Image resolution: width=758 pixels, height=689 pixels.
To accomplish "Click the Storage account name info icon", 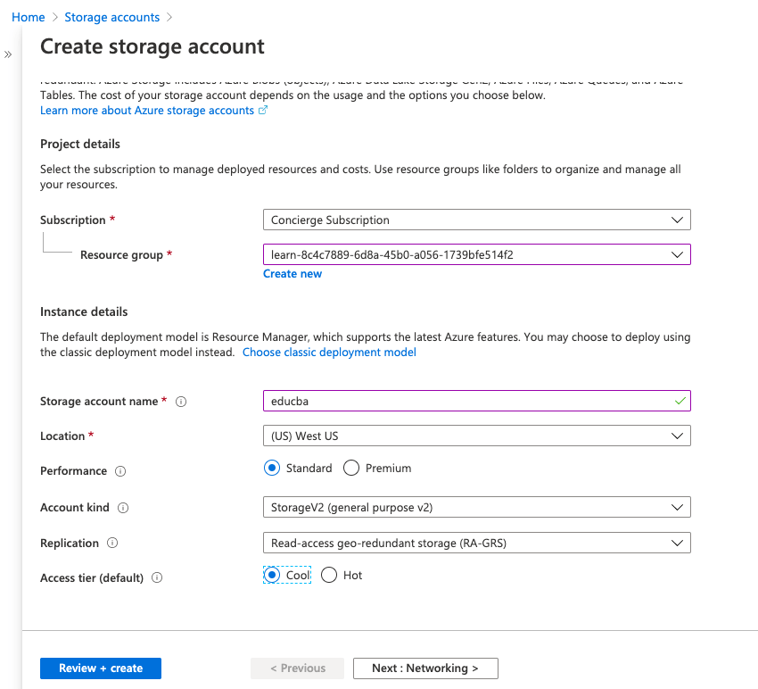I will coord(181,402).
